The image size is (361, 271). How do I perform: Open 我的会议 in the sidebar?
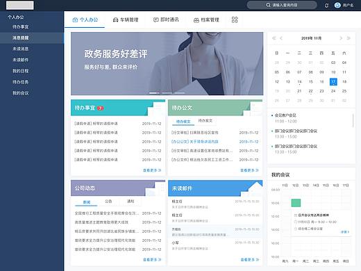point(21,93)
